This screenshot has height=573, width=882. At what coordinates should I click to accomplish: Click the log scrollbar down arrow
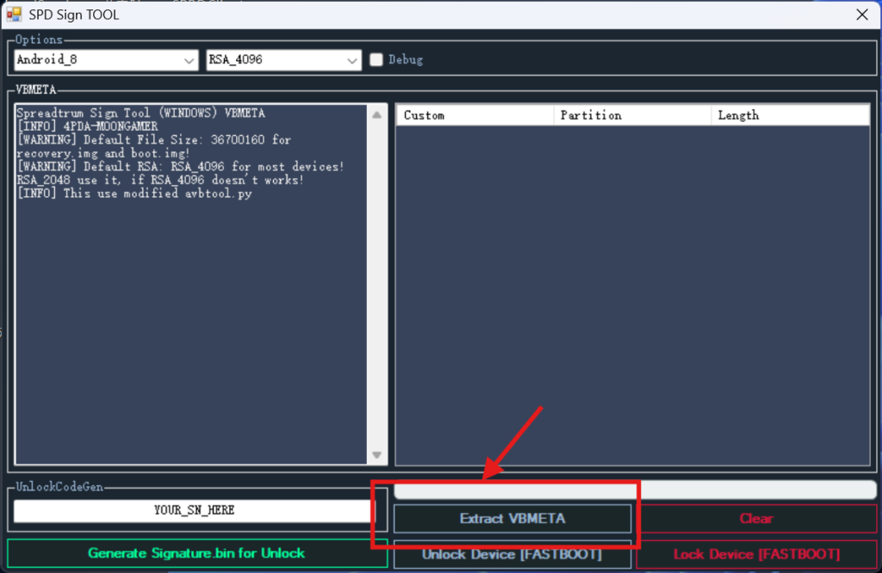pyautogui.click(x=377, y=454)
